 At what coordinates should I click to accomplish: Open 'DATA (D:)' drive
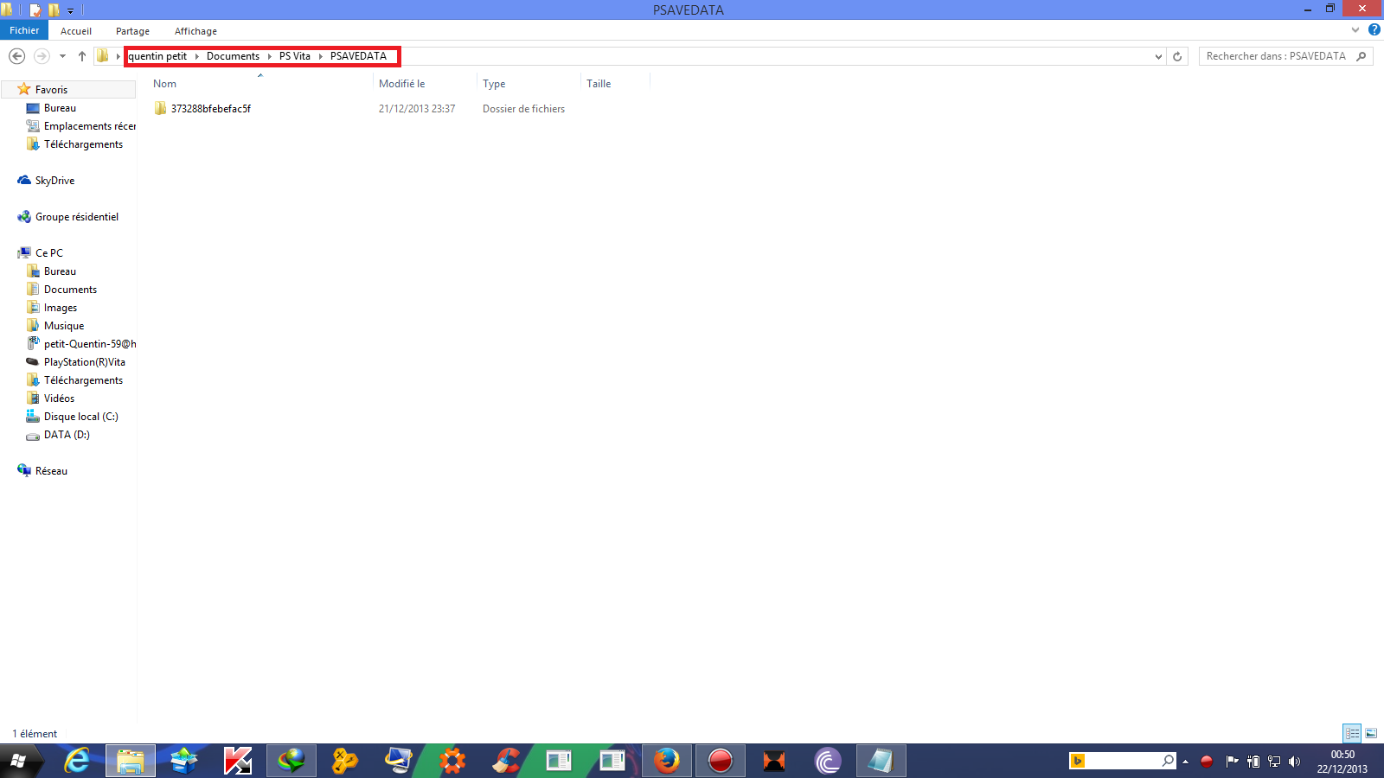click(67, 435)
